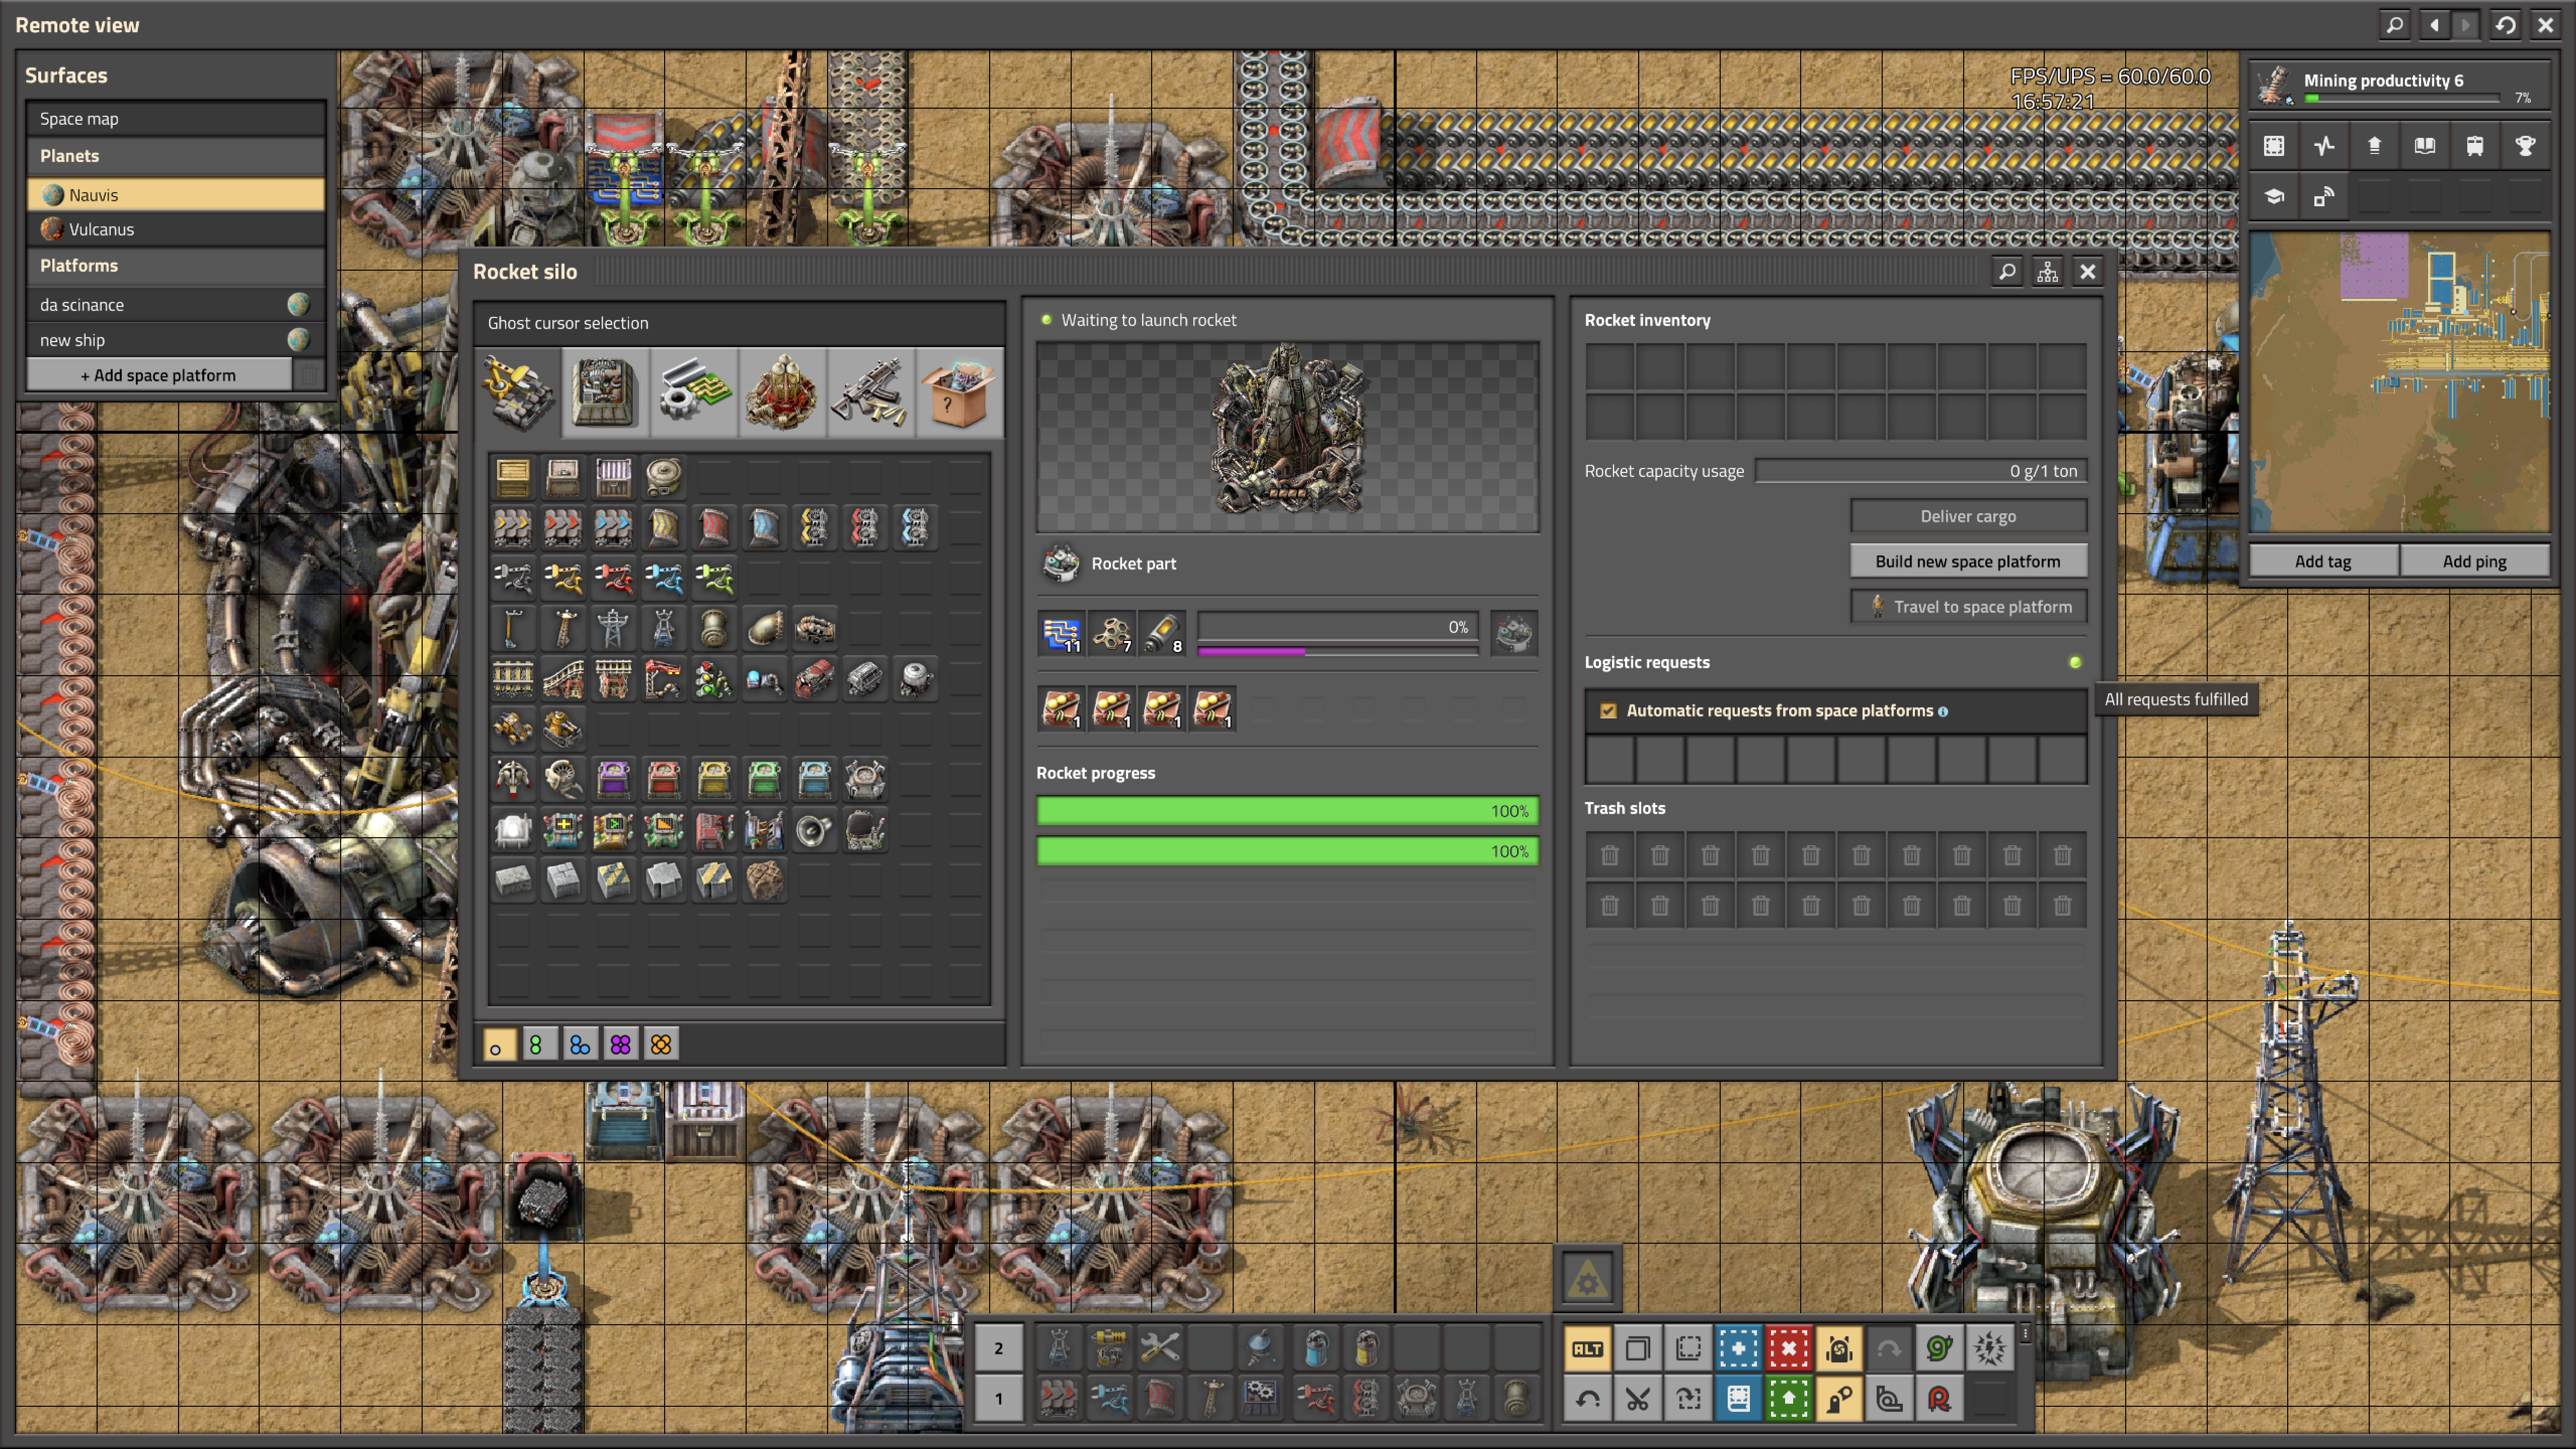Select rare quality filter (blue)

pyautogui.click(x=580, y=1045)
